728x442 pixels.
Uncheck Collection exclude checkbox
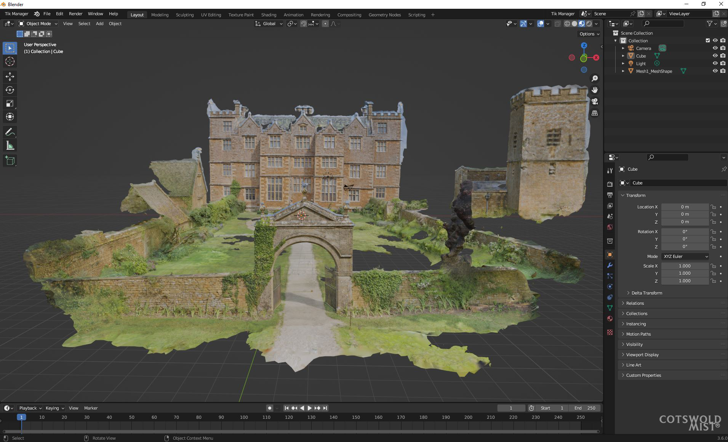coord(708,41)
